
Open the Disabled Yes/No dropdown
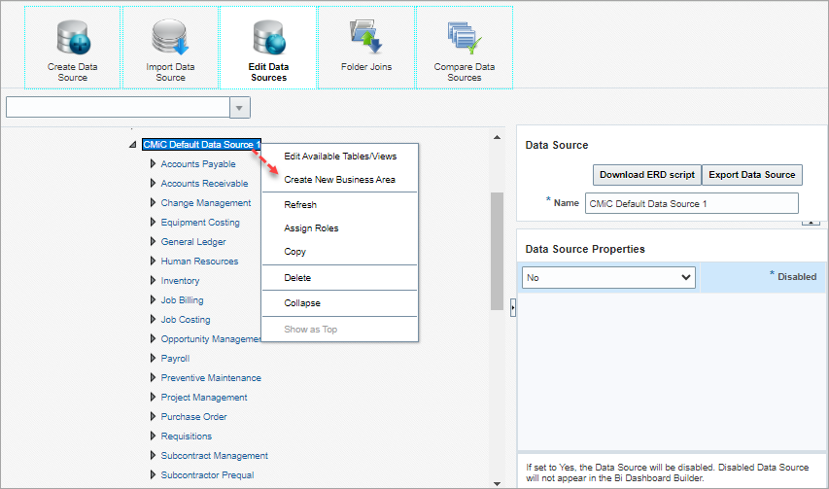[609, 277]
